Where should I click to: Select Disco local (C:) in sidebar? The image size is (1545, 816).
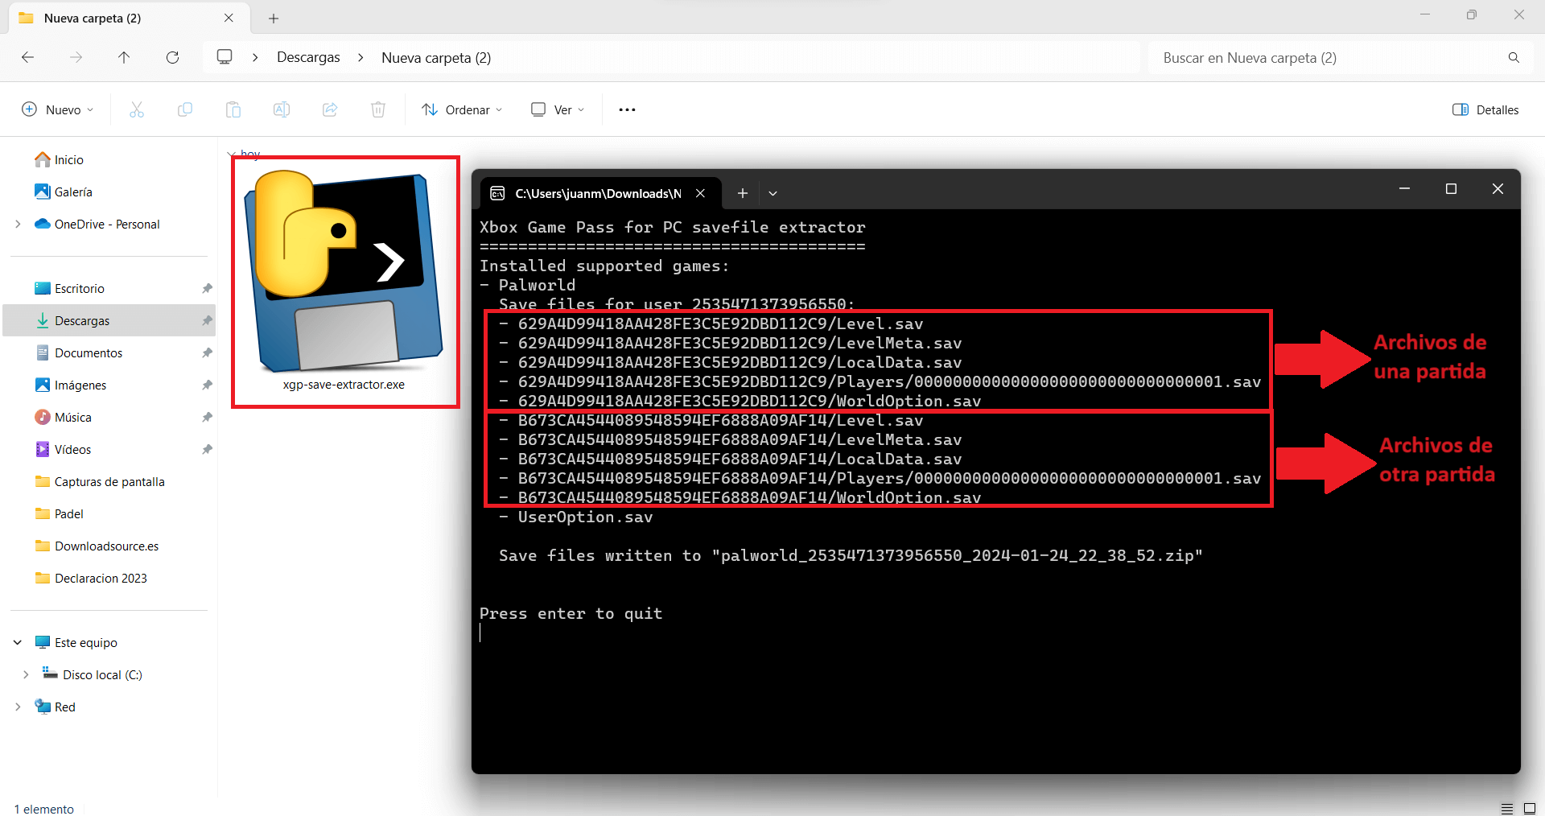[93, 674]
